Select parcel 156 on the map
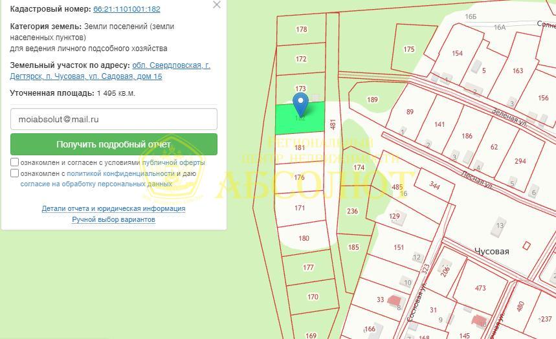Viewport: 556px width, 339px height. (x=543, y=98)
